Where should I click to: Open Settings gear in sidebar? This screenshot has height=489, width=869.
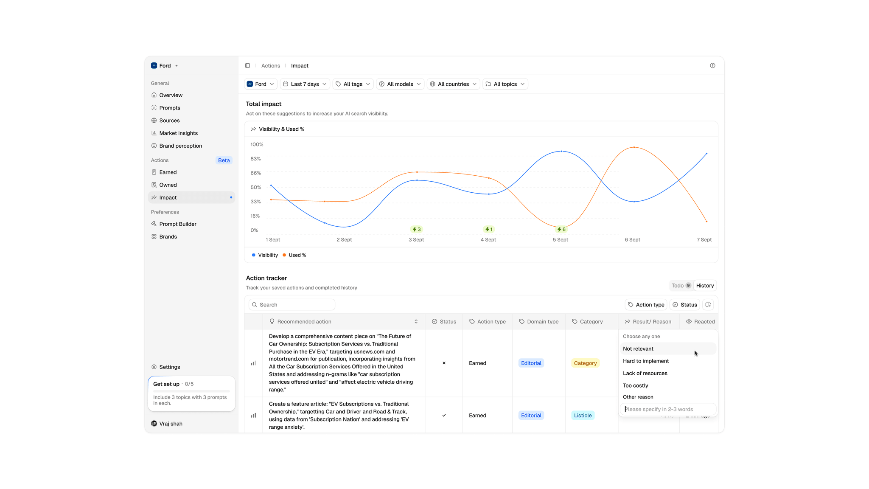tap(169, 367)
